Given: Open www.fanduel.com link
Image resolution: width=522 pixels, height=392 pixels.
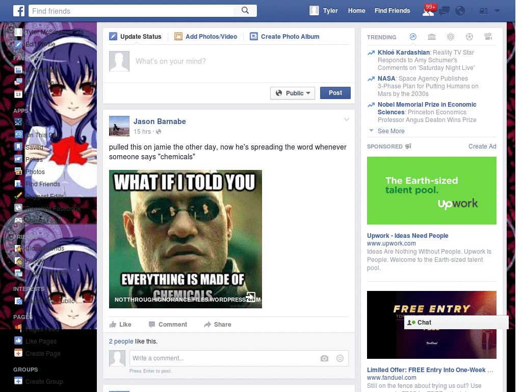Looking at the screenshot, I should (x=391, y=378).
